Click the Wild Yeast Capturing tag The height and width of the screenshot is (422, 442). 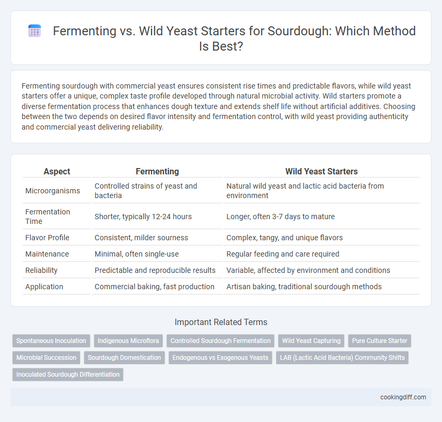click(x=311, y=341)
